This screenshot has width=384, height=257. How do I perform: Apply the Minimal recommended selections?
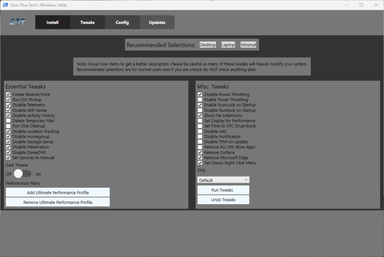[248, 45]
